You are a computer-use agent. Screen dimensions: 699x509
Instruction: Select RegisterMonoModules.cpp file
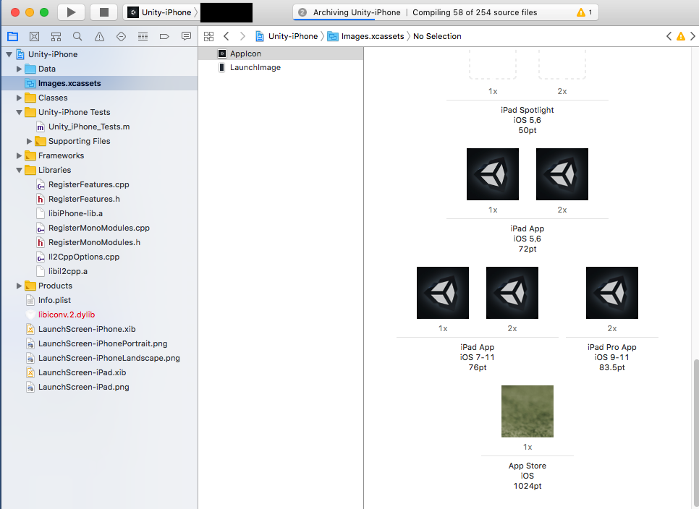click(99, 228)
